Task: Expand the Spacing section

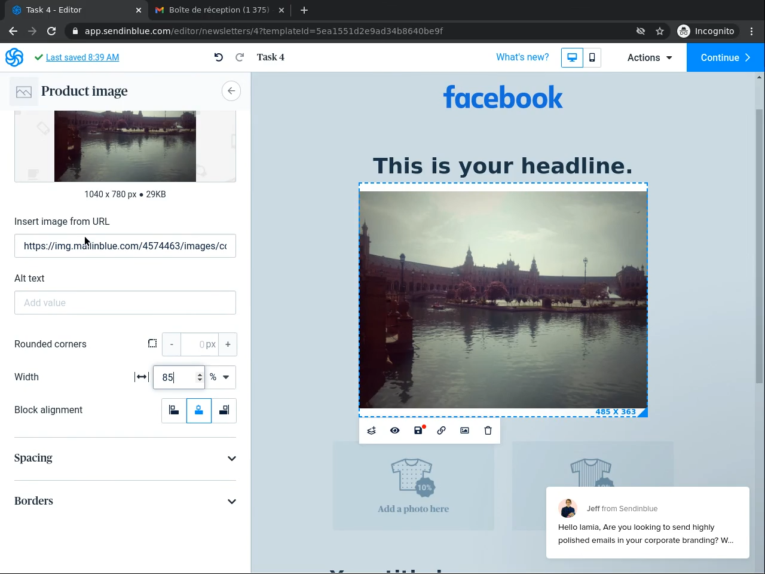Action: (x=125, y=459)
